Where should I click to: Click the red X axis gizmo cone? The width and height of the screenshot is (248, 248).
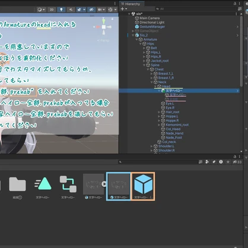pyautogui.click(x=98, y=27)
